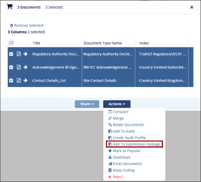Close the cart panel with X
Viewport: 201px width, 182px height.
[x=192, y=7]
